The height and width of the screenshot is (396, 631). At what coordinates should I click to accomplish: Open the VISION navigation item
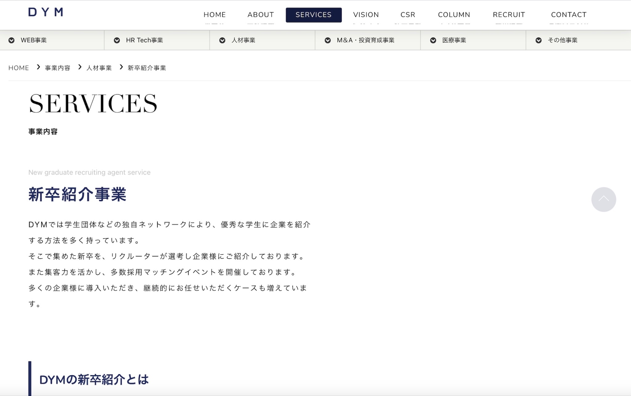366,15
